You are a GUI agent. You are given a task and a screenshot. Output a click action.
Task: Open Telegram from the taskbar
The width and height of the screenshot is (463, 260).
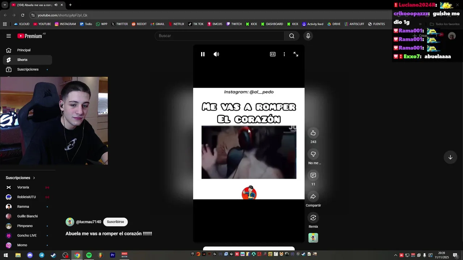coord(42,255)
